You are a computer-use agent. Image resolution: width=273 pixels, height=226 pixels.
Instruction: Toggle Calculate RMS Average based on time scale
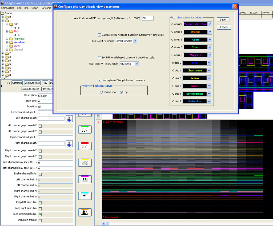(99, 35)
